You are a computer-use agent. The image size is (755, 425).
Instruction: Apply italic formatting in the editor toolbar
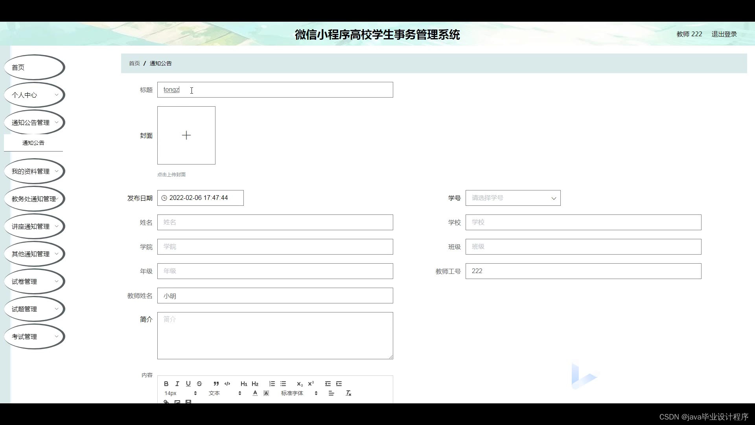[x=177, y=384]
